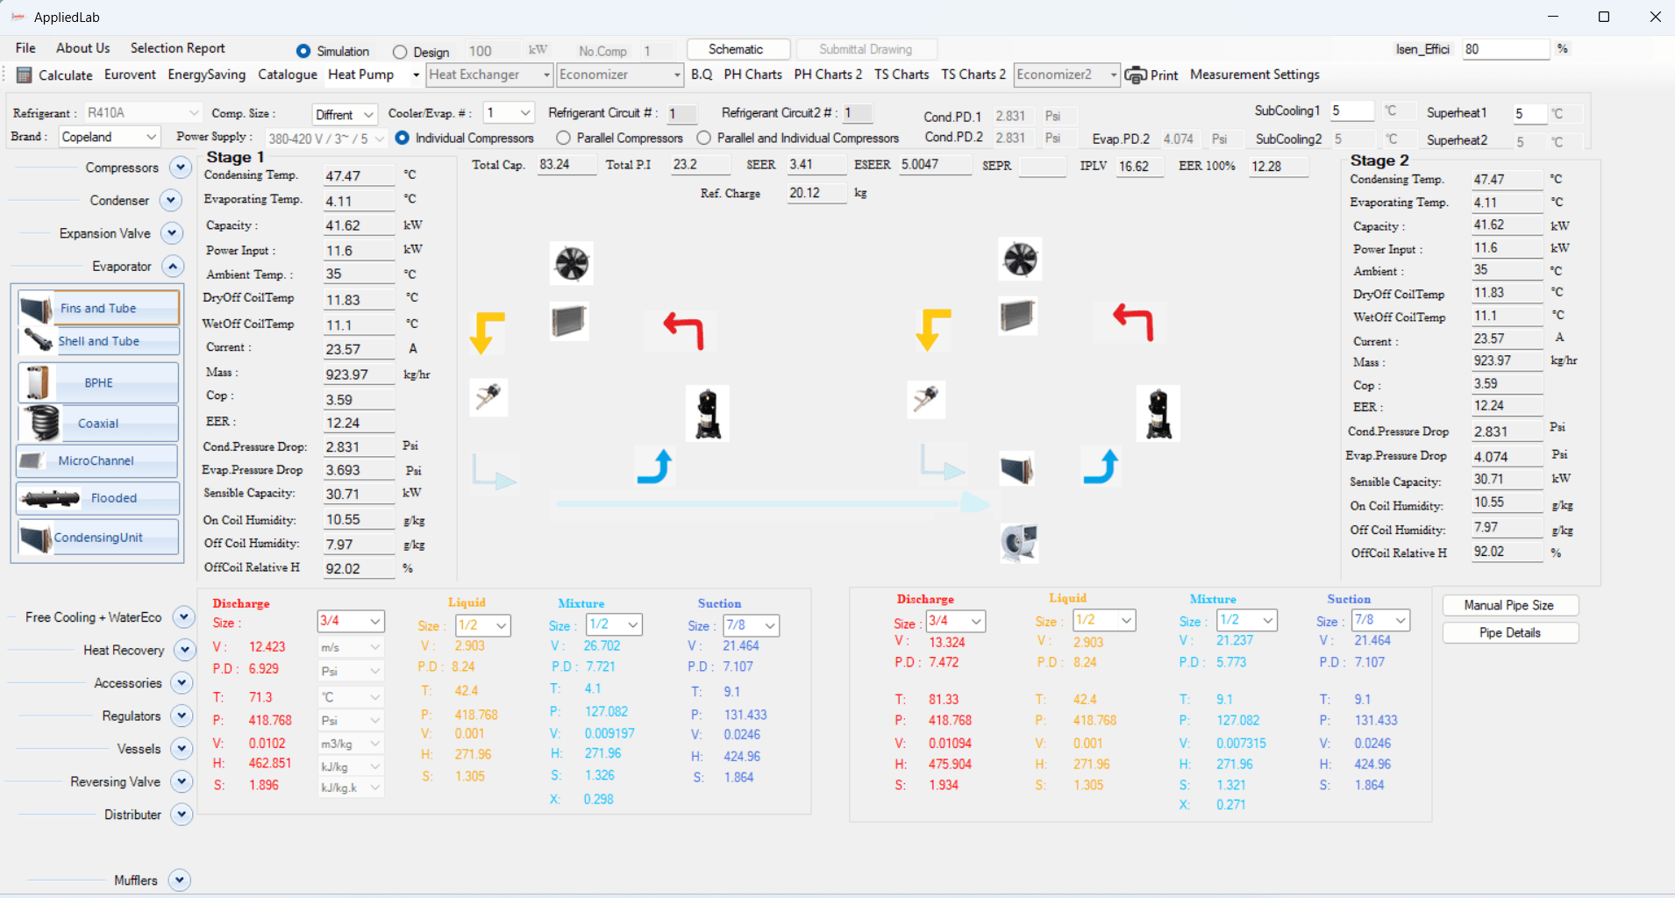Choose Parallel and Individual Compressors
The width and height of the screenshot is (1675, 898).
(x=703, y=138)
